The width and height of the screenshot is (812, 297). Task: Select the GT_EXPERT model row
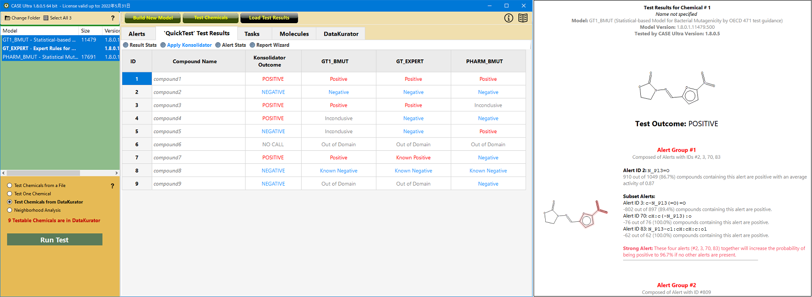click(60, 48)
